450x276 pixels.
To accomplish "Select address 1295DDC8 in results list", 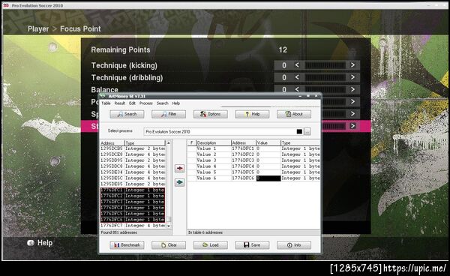I will tap(133, 166).
